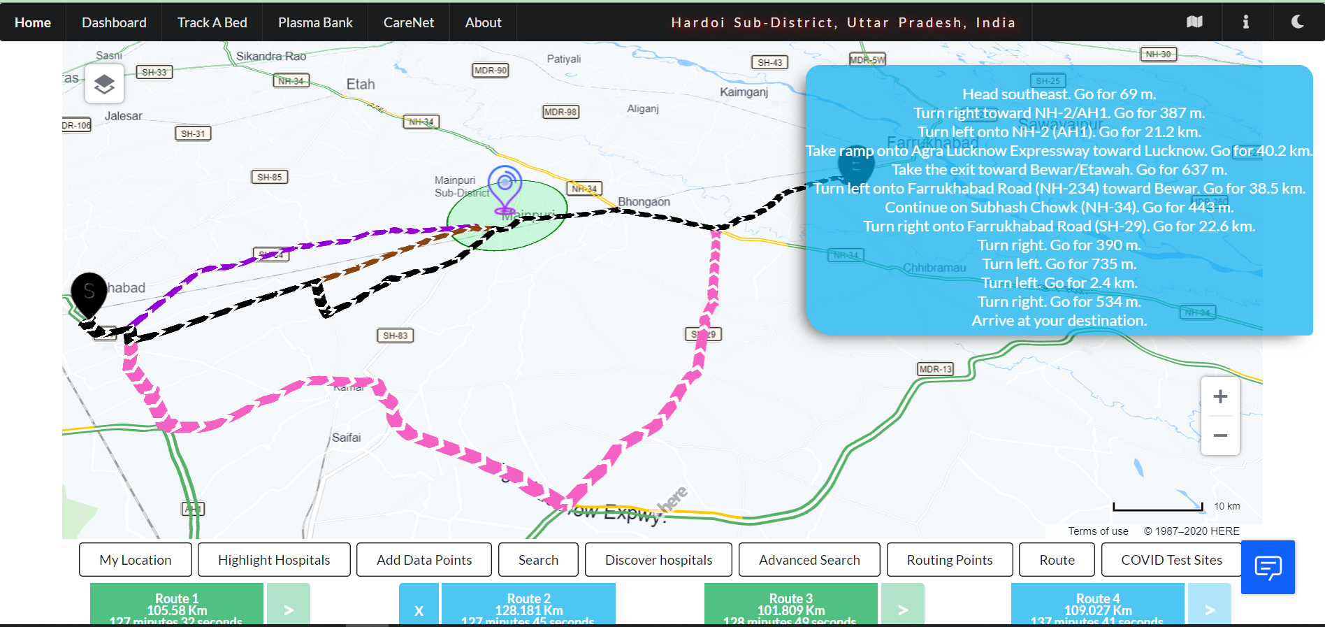1325x627 pixels.
Task: Click the Search button
Action: 538,560
